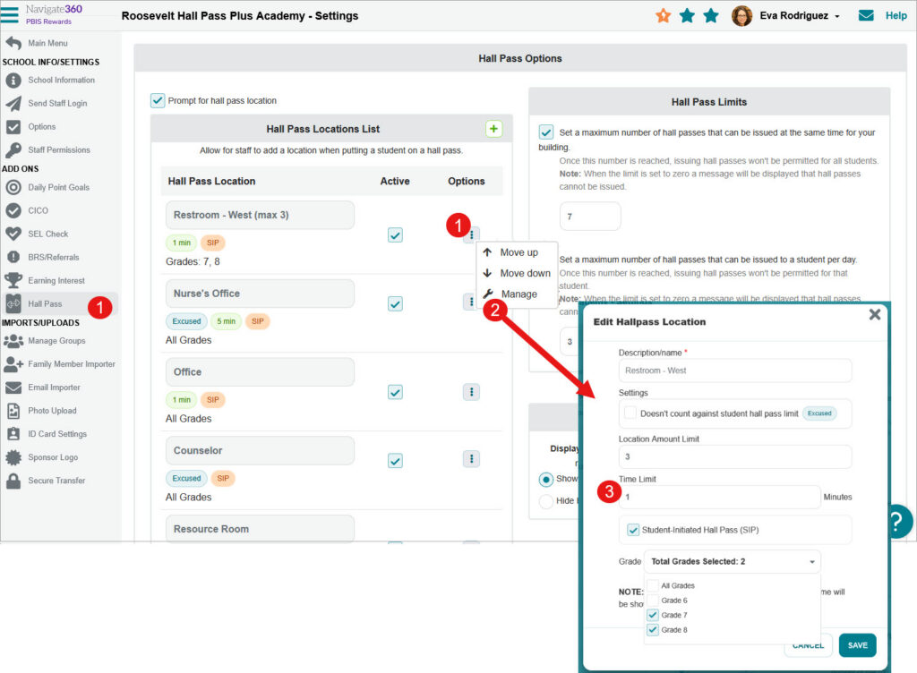Open three-dot options for Counselor location
This screenshot has height=673, width=917.
pyautogui.click(x=471, y=459)
